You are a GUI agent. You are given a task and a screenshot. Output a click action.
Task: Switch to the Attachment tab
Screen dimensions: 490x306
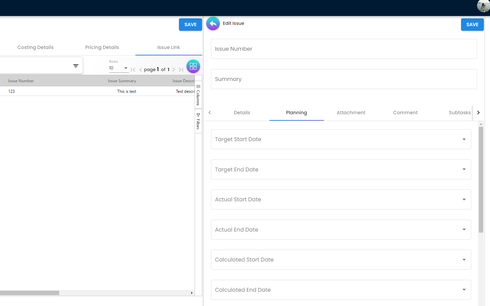click(x=351, y=113)
